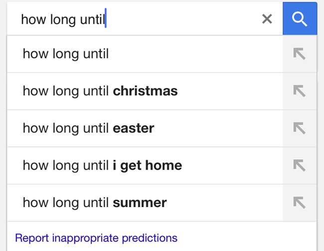Click the bold phrase "i get home"
Viewport: 324px width, 251px height.
coord(148,165)
